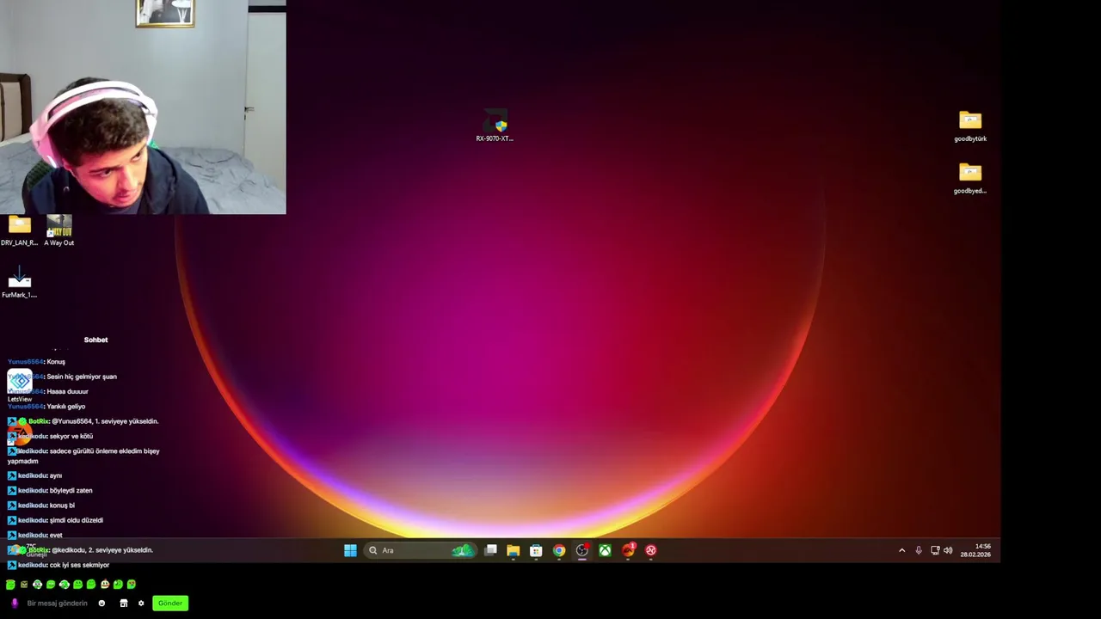1101x619 pixels.
Task: Open the LetsView desktop shortcut
Action: [x=19, y=385]
